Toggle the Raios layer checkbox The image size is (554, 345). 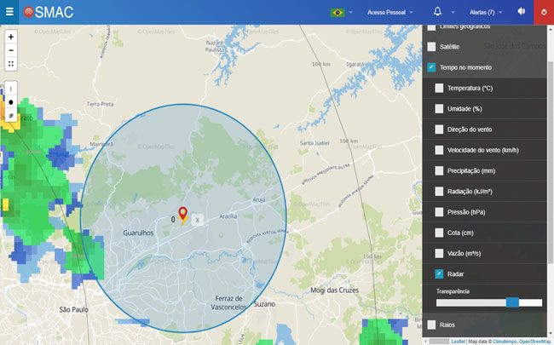431,325
